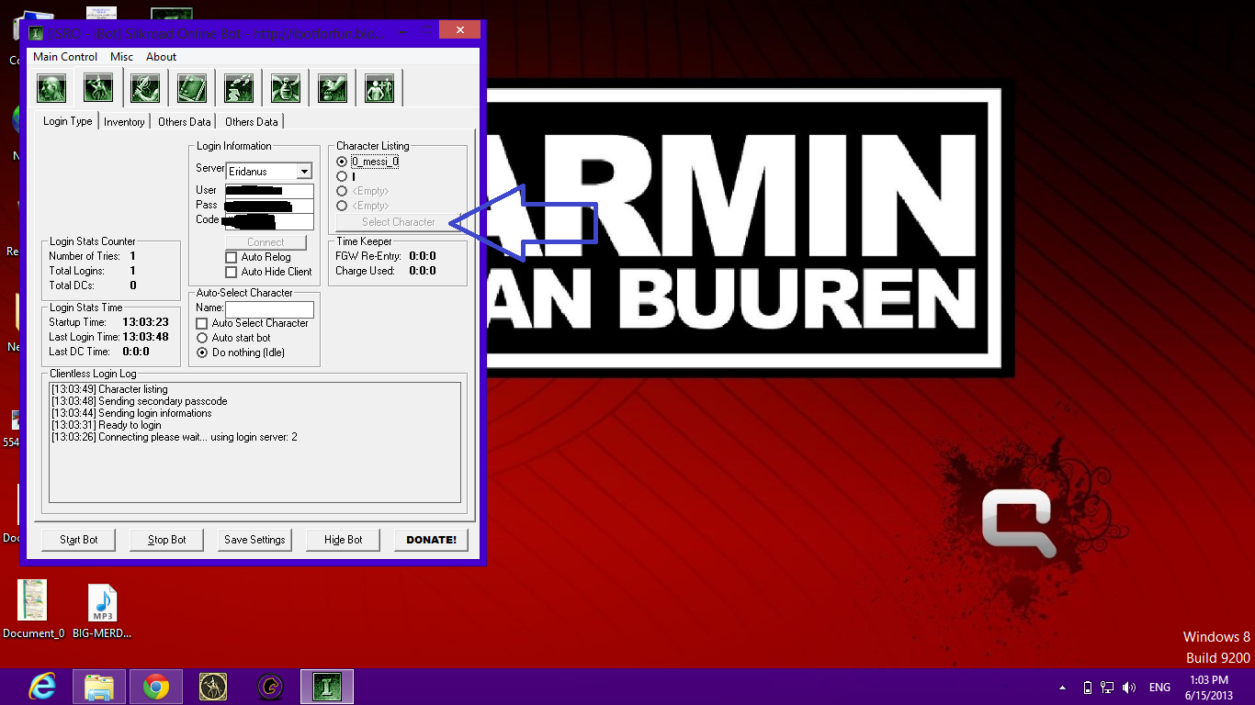
Task: Open the running monster toolbar section
Action: tap(98, 89)
